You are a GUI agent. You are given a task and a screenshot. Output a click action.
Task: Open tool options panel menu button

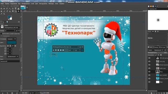point(19,22)
